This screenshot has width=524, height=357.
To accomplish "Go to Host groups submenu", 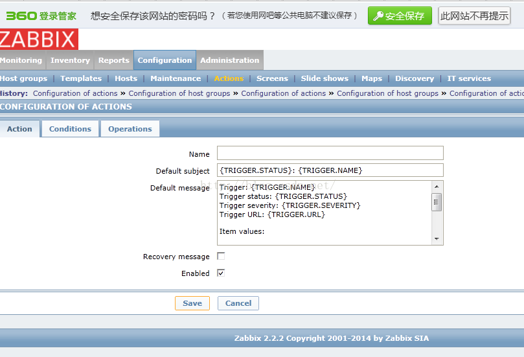I will (24, 78).
